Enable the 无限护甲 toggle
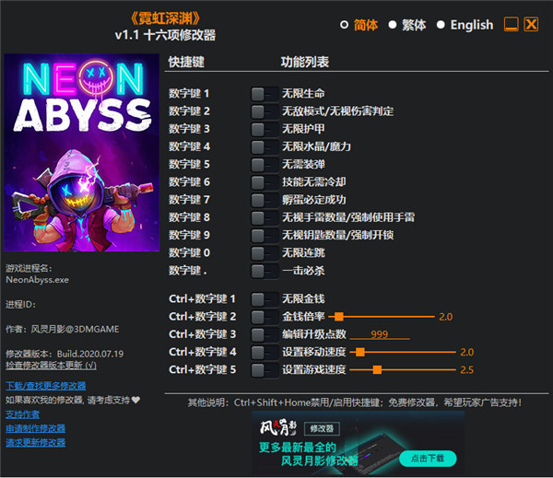The height and width of the screenshot is (478, 553). (x=265, y=129)
